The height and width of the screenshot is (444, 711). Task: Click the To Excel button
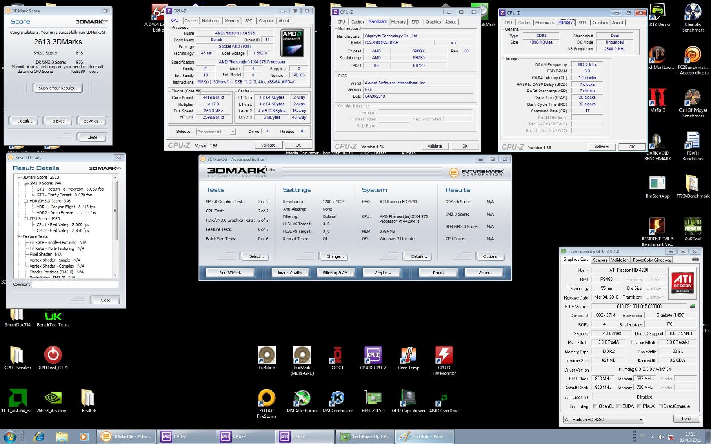coord(58,121)
